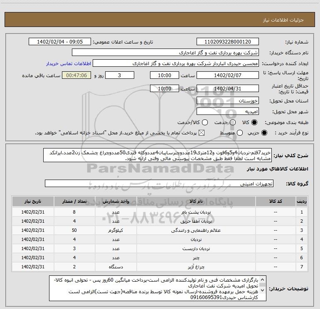Viewport: 320px width, 309px height.
Task: Select the row نردبان پشت بام
Action: pos(160,212)
